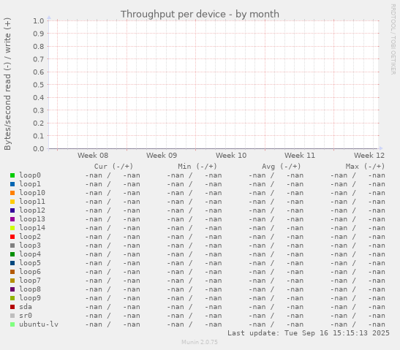Viewport: 400px width, 350px height.
Task: Click the 'Week 12' axis label
Action: 369,156
